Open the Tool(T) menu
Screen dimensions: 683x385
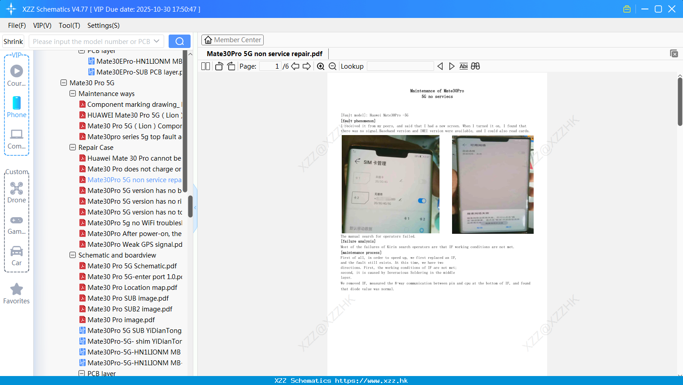(x=70, y=26)
